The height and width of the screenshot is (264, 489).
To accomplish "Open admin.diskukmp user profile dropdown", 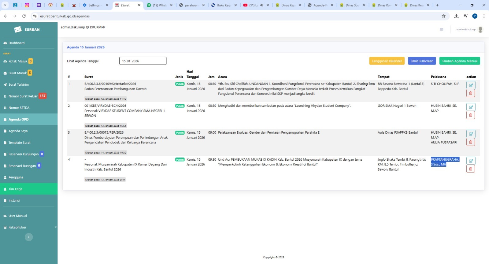I will pos(469,29).
